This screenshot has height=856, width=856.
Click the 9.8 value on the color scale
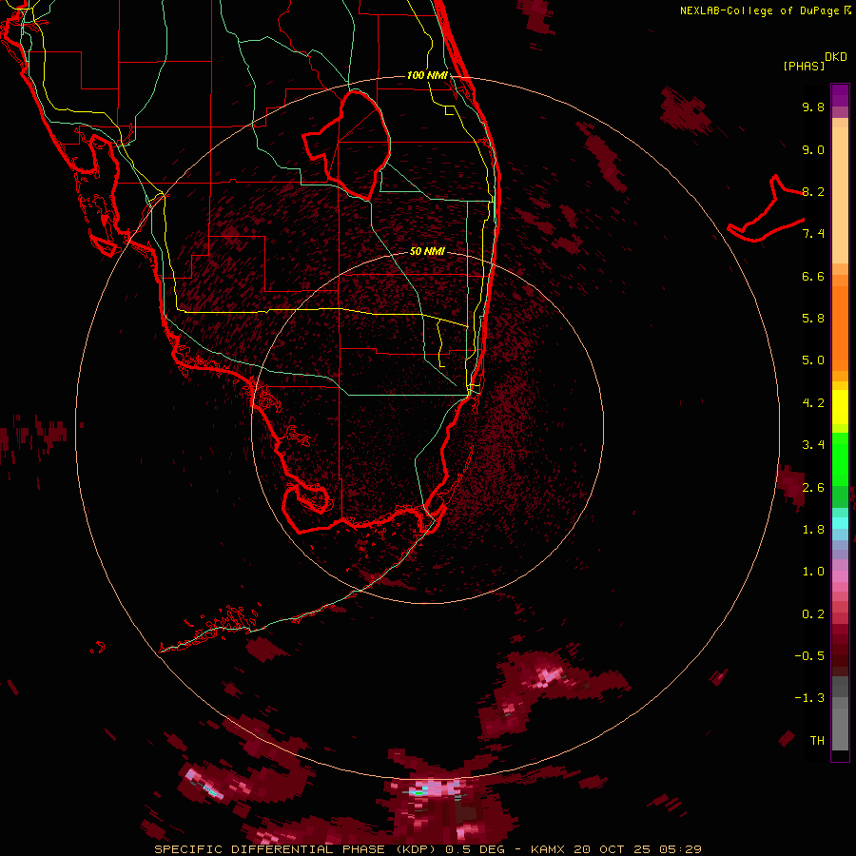pyautogui.click(x=813, y=107)
